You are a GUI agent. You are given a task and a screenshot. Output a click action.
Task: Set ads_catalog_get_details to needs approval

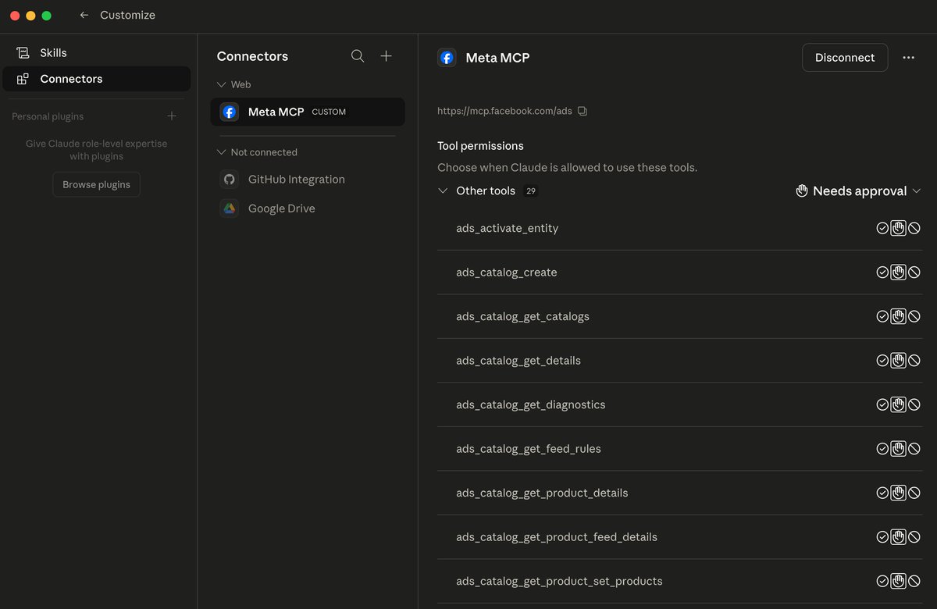pos(899,361)
